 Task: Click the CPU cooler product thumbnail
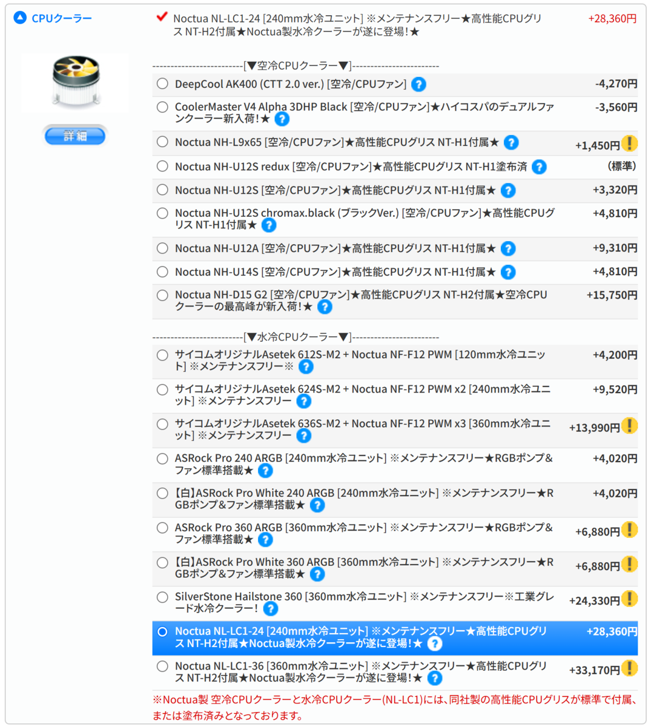click(76, 82)
